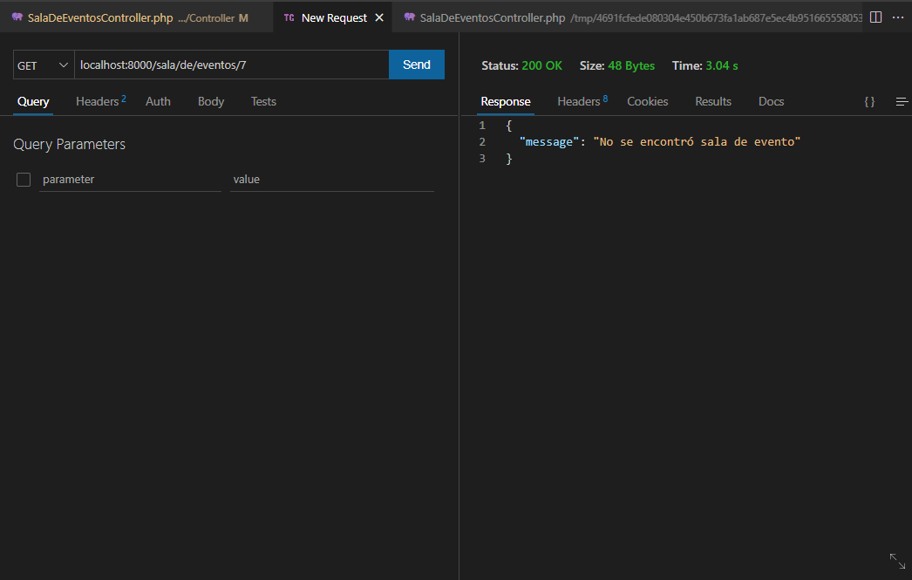Image resolution: width=912 pixels, height=580 pixels.
Task: Switch to the Cookies tab
Action: 647,101
